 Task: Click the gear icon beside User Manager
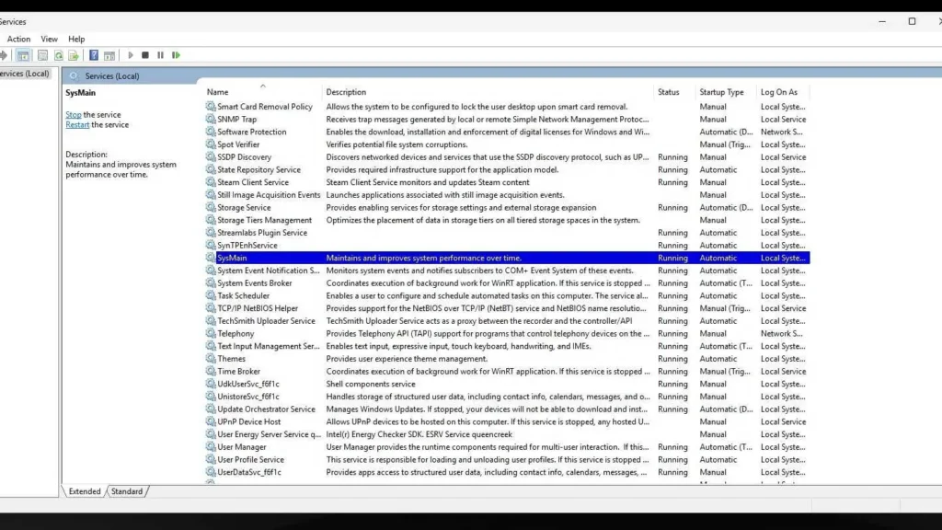pyautogui.click(x=211, y=447)
